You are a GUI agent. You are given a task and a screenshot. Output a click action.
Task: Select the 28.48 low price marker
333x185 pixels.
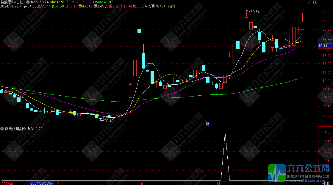(x=108, y=121)
